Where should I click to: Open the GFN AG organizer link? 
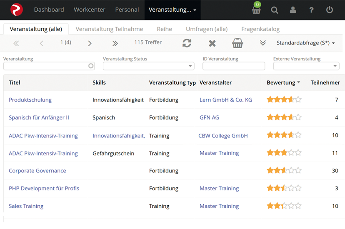pyautogui.click(x=209, y=117)
